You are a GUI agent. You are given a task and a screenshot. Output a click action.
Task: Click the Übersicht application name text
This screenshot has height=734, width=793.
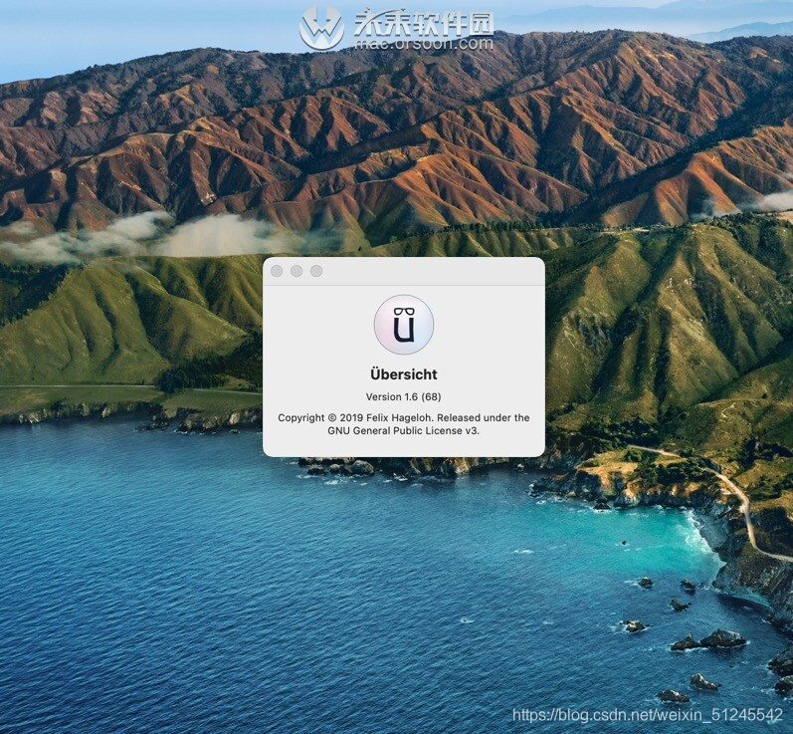point(404,374)
